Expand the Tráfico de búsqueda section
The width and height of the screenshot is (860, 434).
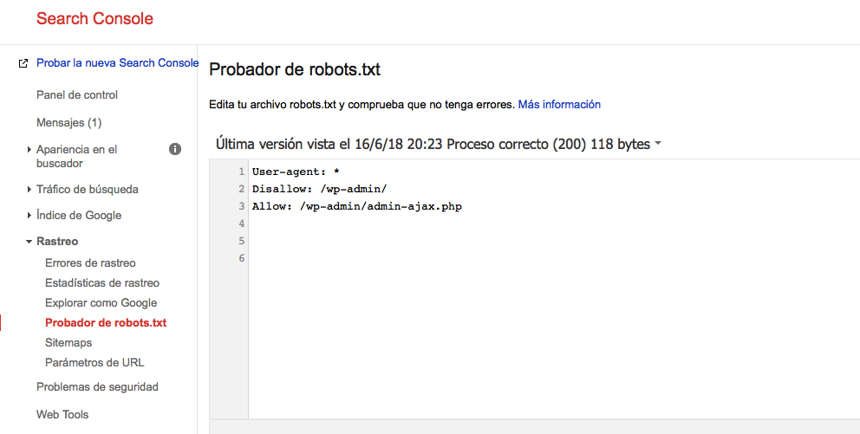click(x=29, y=189)
